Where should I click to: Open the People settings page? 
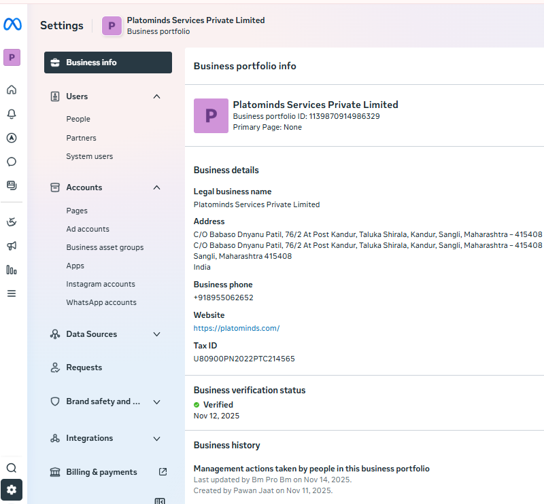tap(78, 120)
